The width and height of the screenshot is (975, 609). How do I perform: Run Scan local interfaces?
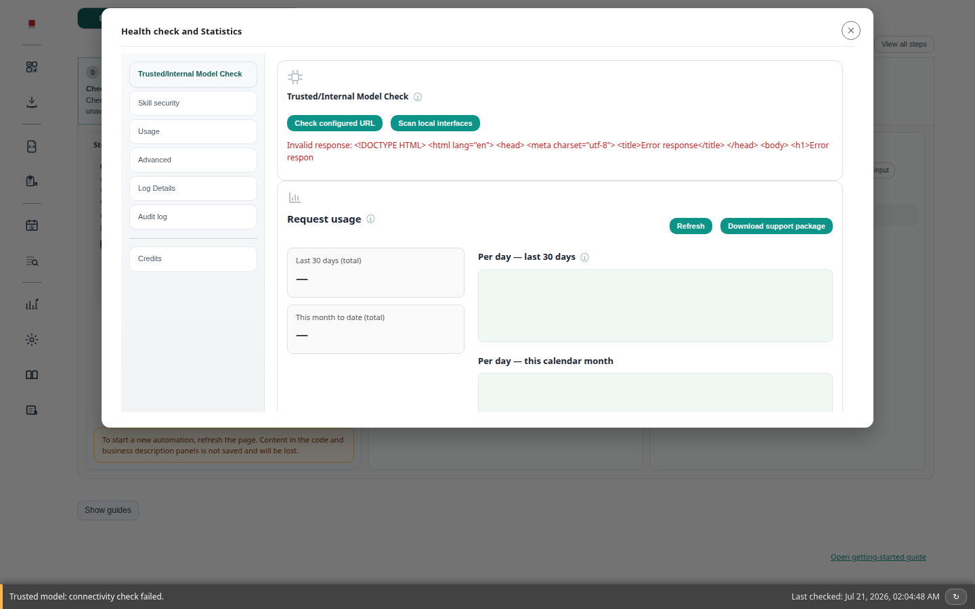(x=435, y=123)
